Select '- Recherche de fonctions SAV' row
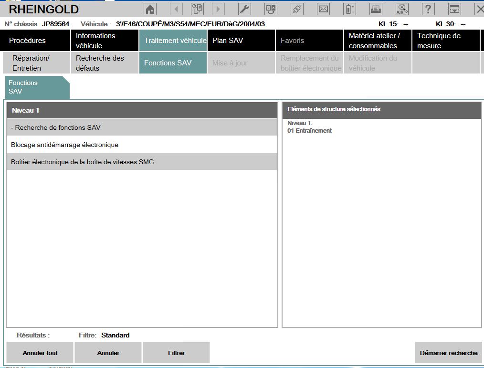Screen dimensions: 484x368 coord(142,127)
